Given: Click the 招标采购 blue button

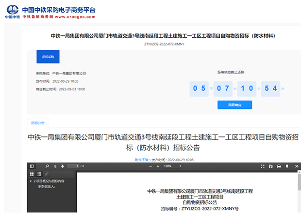Looking at the screenshot, I should click(48, 57).
